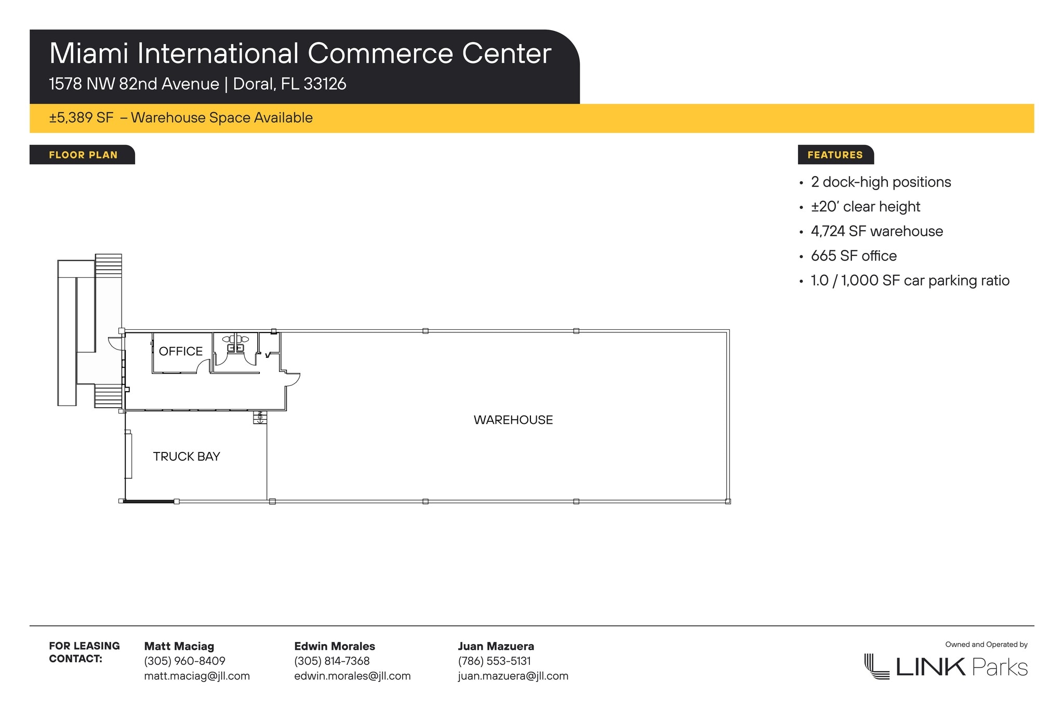Call Juan Mazuera at (786) 553-5131
The image size is (1064, 709).
click(x=495, y=661)
